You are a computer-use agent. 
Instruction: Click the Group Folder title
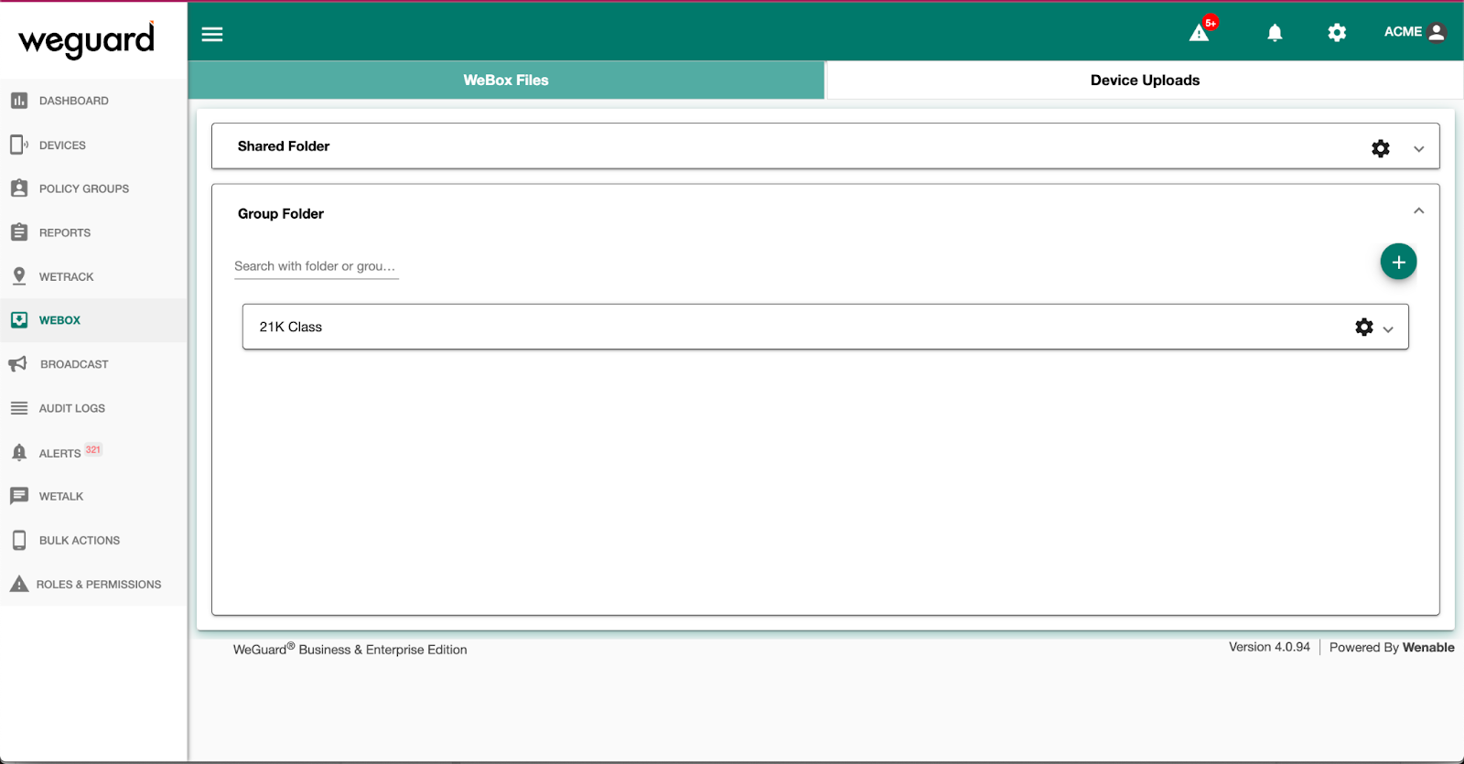(x=281, y=213)
